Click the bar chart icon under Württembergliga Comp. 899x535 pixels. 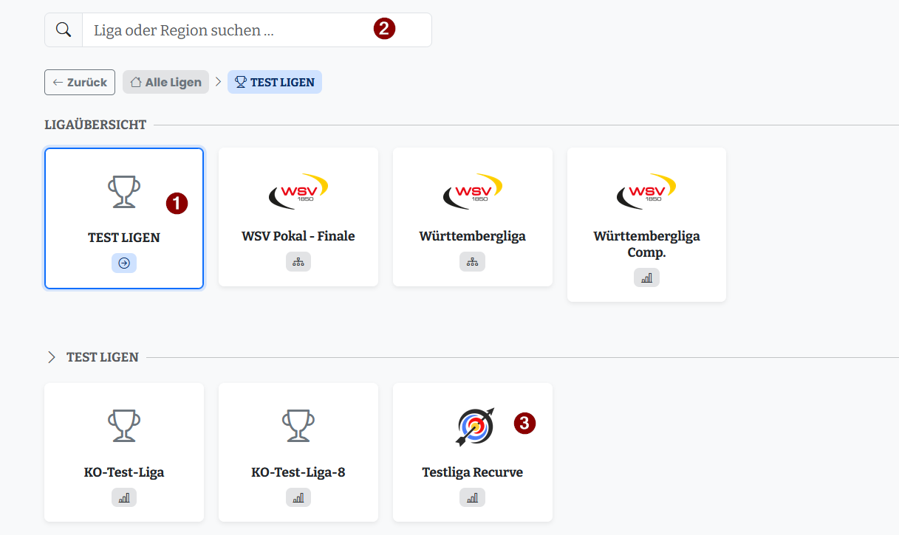point(646,277)
